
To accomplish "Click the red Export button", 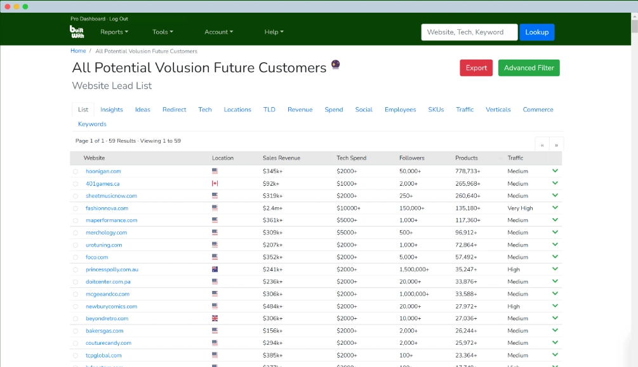I will (476, 68).
